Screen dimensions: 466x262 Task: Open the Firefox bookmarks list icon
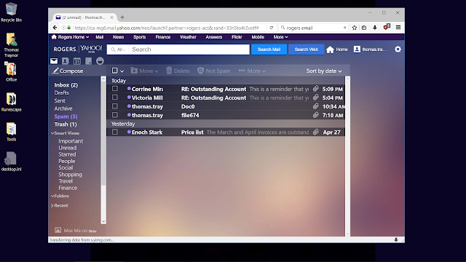[364, 28]
